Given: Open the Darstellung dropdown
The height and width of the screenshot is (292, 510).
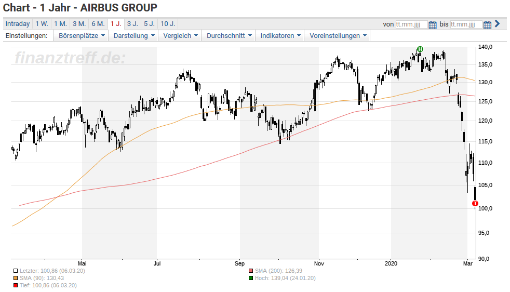Looking at the screenshot, I should pyautogui.click(x=133, y=35).
